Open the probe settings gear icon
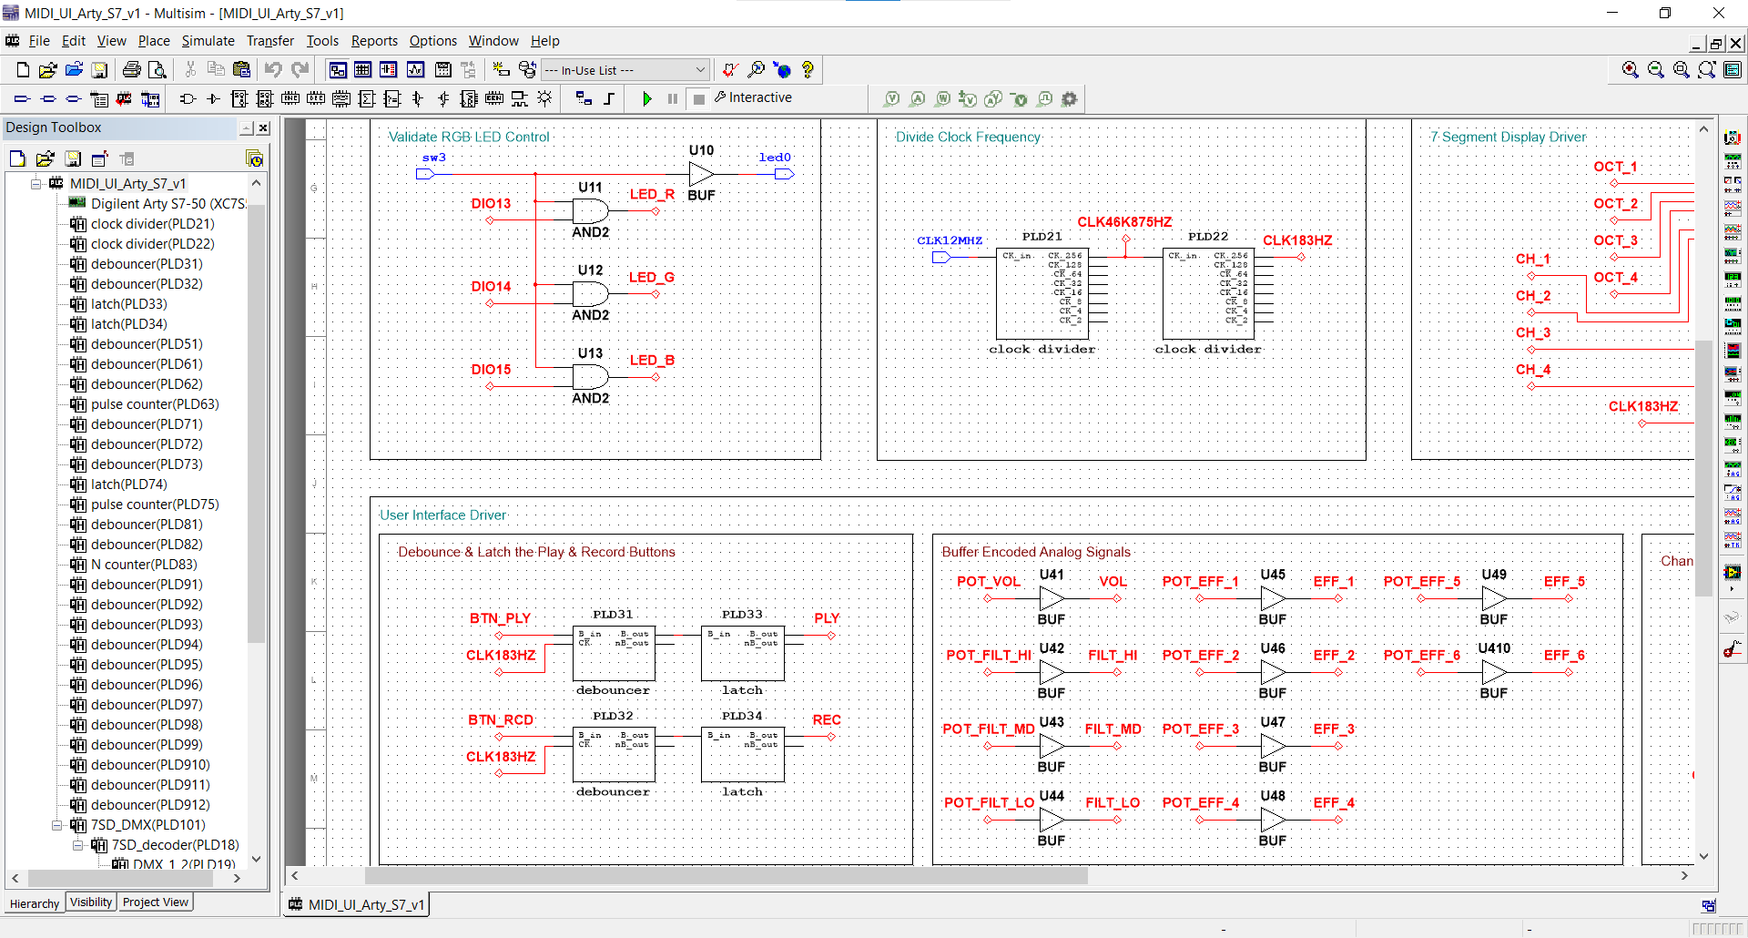Viewport: 1748px width, 938px height. [x=1070, y=98]
